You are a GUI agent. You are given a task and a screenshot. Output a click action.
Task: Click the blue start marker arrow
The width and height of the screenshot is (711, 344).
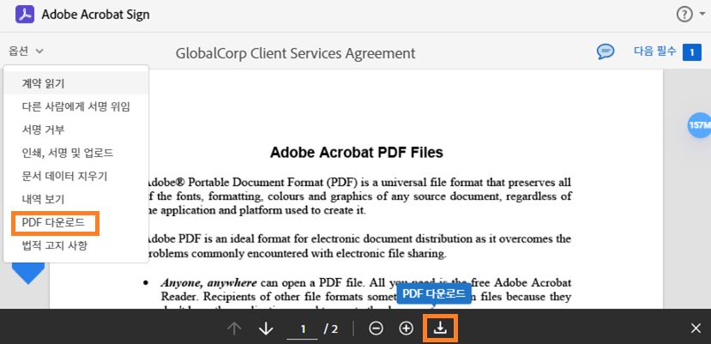[28, 273]
